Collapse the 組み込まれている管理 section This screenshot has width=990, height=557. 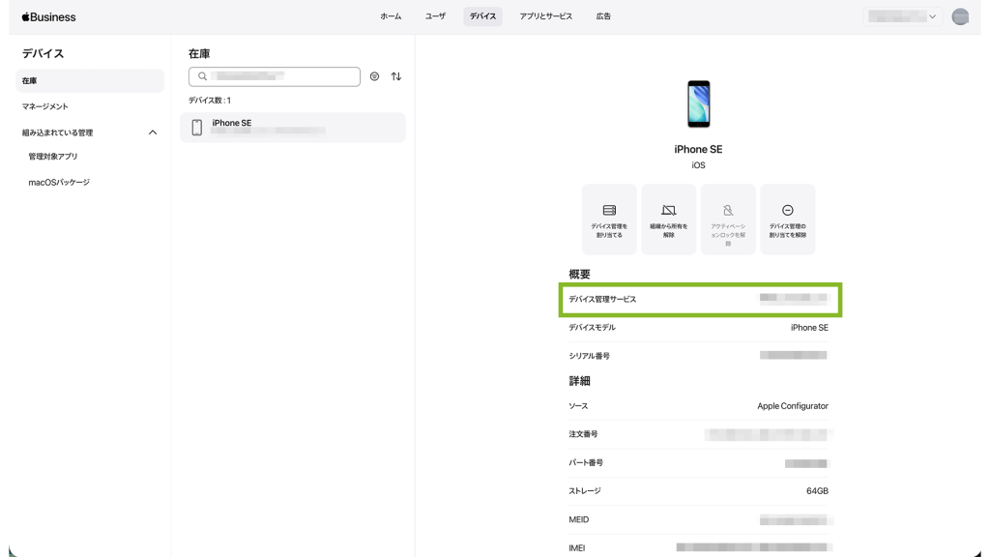(x=152, y=132)
